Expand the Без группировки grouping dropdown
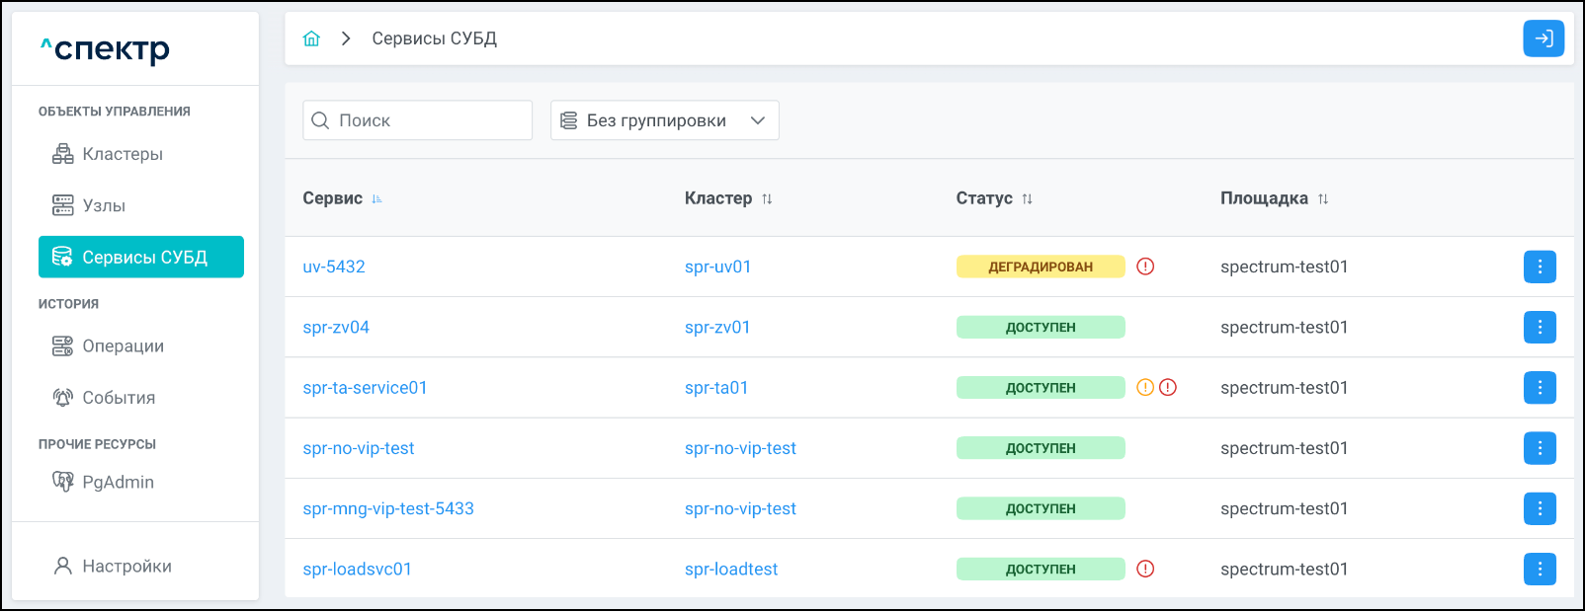This screenshot has width=1585, height=612. point(664,120)
